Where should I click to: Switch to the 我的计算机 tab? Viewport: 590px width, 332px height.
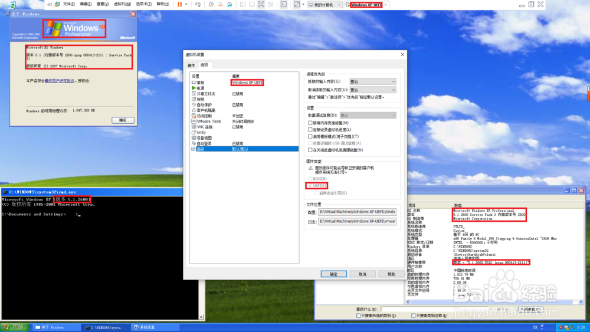pyautogui.click(x=323, y=5)
